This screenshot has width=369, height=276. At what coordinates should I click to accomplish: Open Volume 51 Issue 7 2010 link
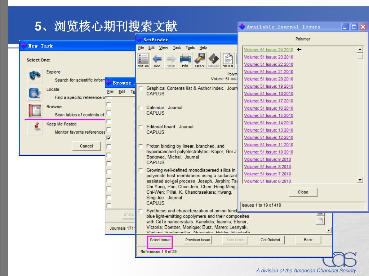[267, 174]
